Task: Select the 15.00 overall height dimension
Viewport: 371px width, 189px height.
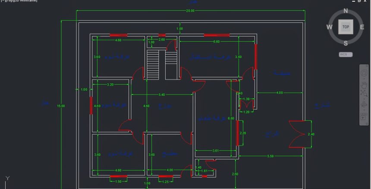Action: pyautogui.click(x=61, y=106)
